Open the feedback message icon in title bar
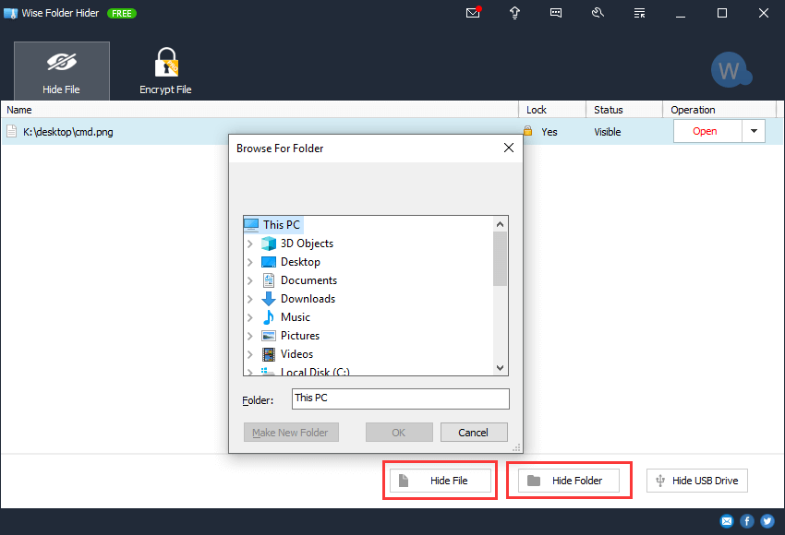Screen dimensions: 785x535 [x=556, y=13]
